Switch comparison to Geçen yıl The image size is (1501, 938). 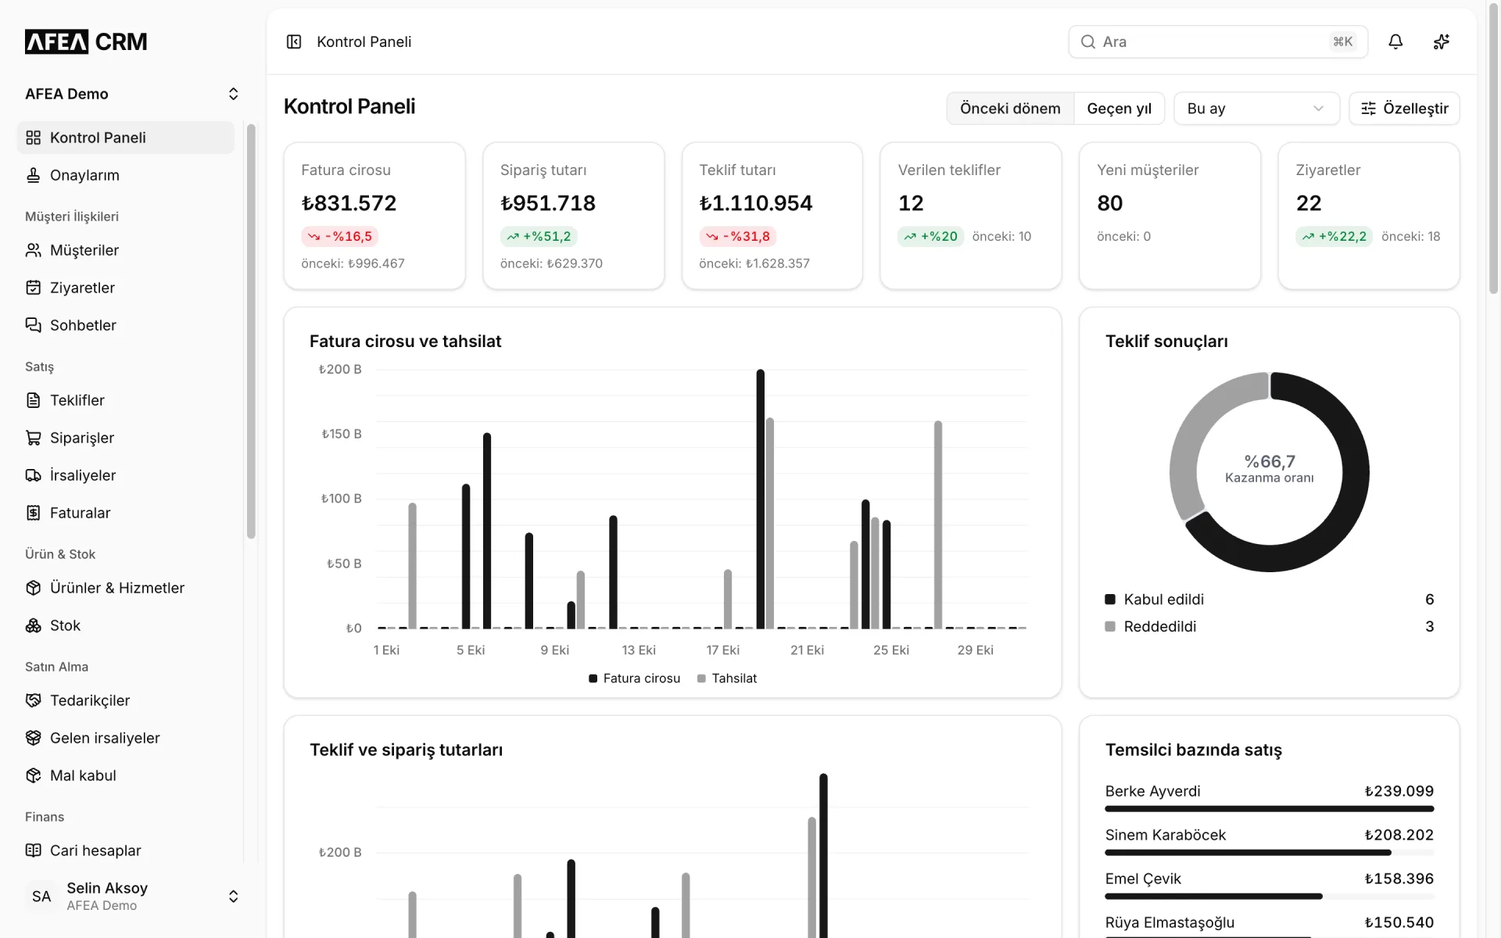[x=1119, y=109]
